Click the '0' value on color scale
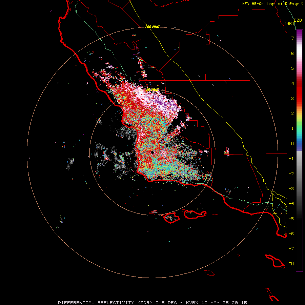The image size is (305, 305). [292, 144]
